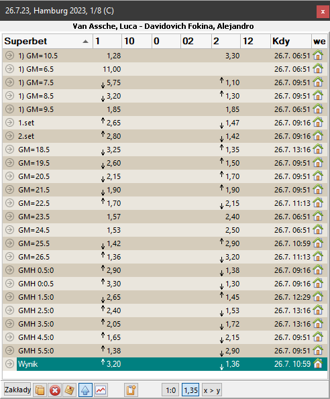Image resolution: width=330 pixels, height=399 pixels.
Task: Click arrow icon in 1) GM=7.5 row
Action: click(x=9, y=82)
